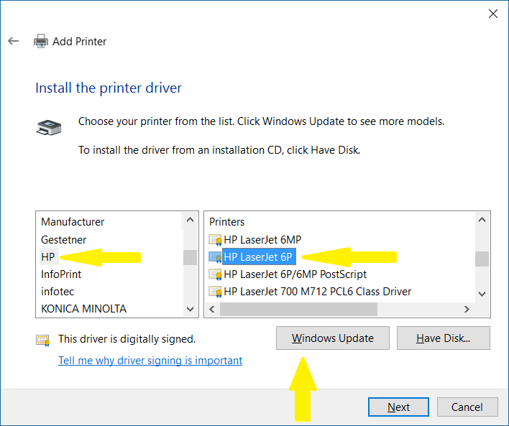Click Printers list scroll down arrow

pos(482,294)
